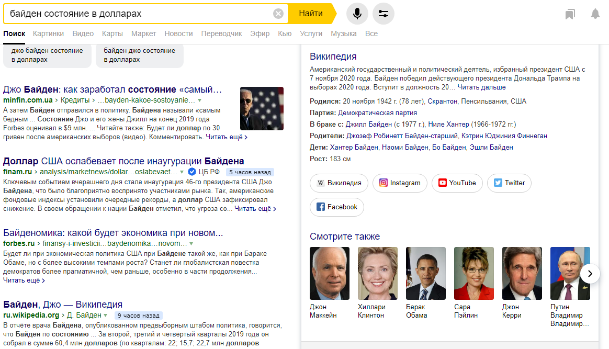Click 'Читать дальше' in the Wikipedia summary
The image size is (609, 349).
point(481,87)
